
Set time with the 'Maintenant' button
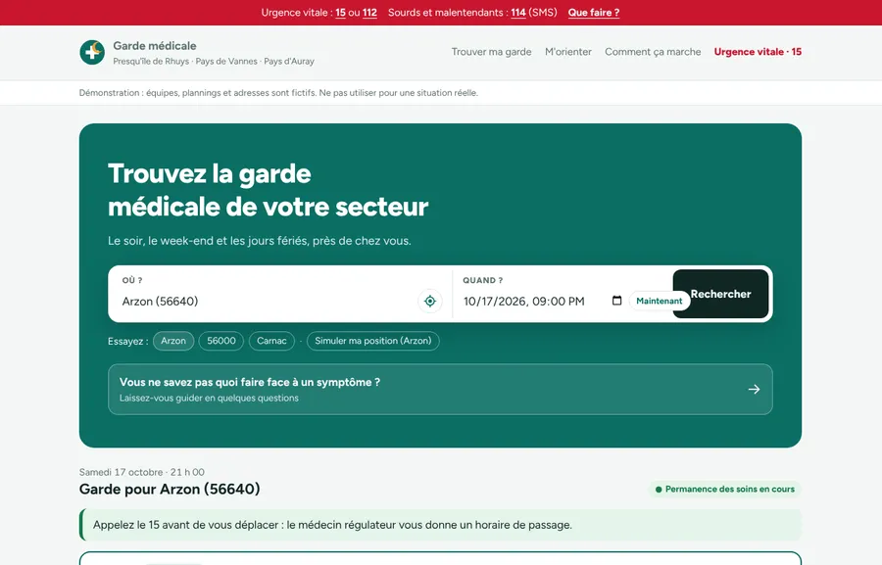659,301
